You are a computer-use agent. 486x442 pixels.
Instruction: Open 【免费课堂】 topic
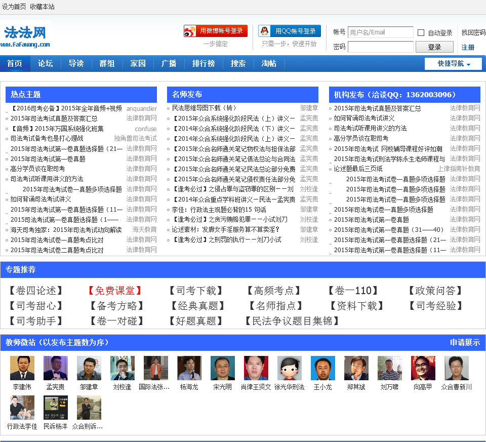[115, 291]
